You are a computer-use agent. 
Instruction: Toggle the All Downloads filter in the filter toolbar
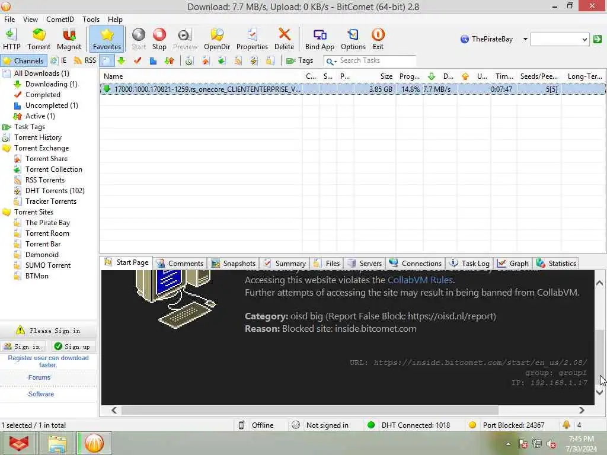(106, 61)
